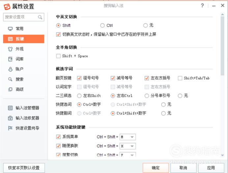Screen dimensions: 228x173
Task: Enable Shift + Space 全半角切换 checkbox
Action: [x=58, y=56]
